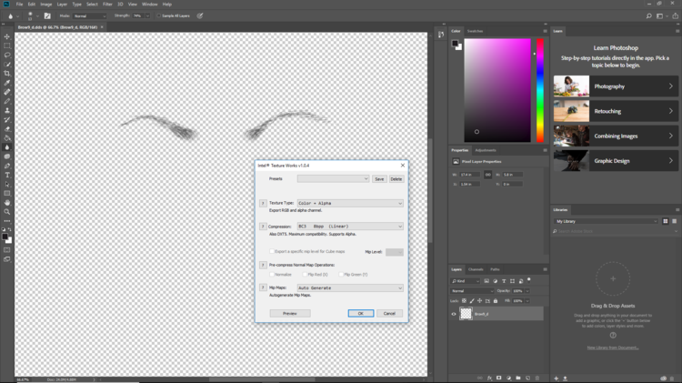Select the Crop tool
682x383 pixels.
(7, 74)
